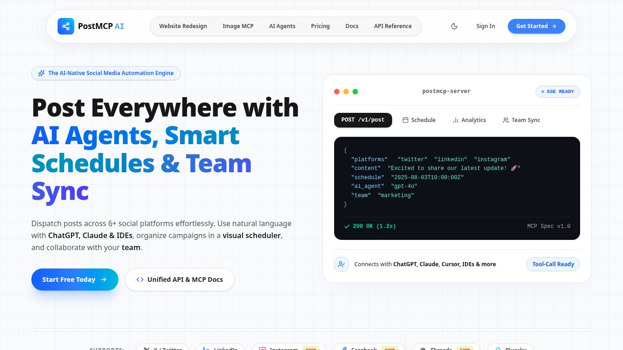Click the Sign In link
The image size is (623, 350).
point(486,26)
